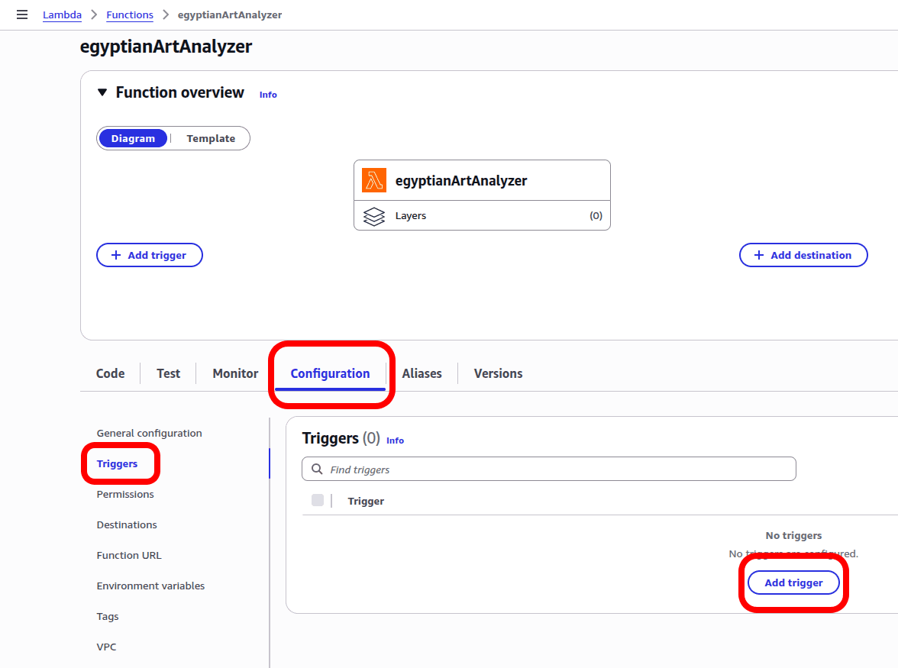This screenshot has height=668, width=898.
Task: Focus the Find triggers search field
Action: point(557,470)
